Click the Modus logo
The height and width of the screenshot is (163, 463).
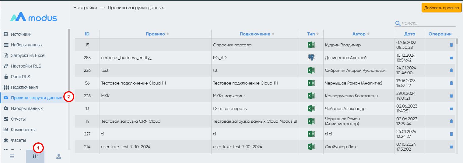[x=33, y=18]
